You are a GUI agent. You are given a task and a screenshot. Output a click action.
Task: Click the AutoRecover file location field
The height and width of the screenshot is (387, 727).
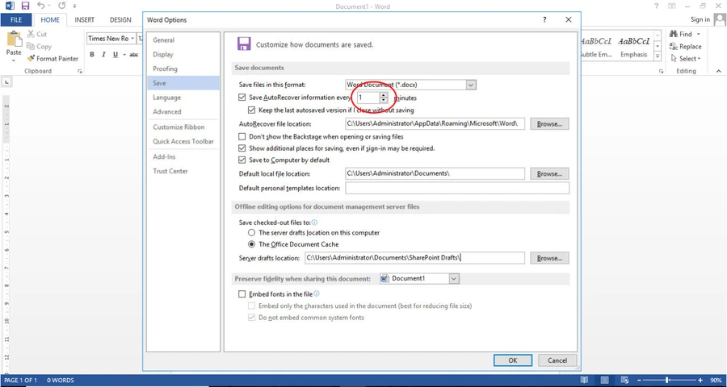click(x=435, y=124)
